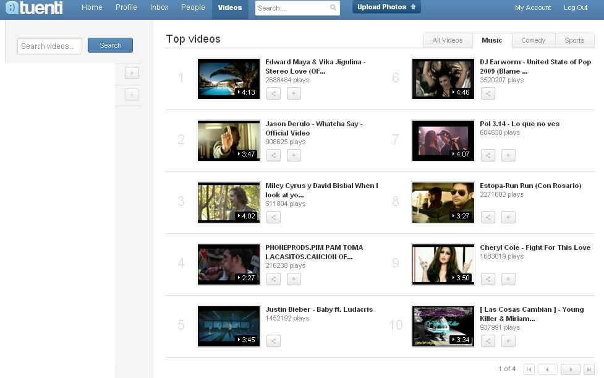Click the Upload Photos button
Screen dimensions: 604x378
click(386, 7)
